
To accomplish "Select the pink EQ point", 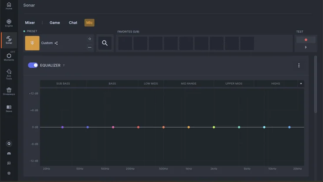I will pos(113,127).
